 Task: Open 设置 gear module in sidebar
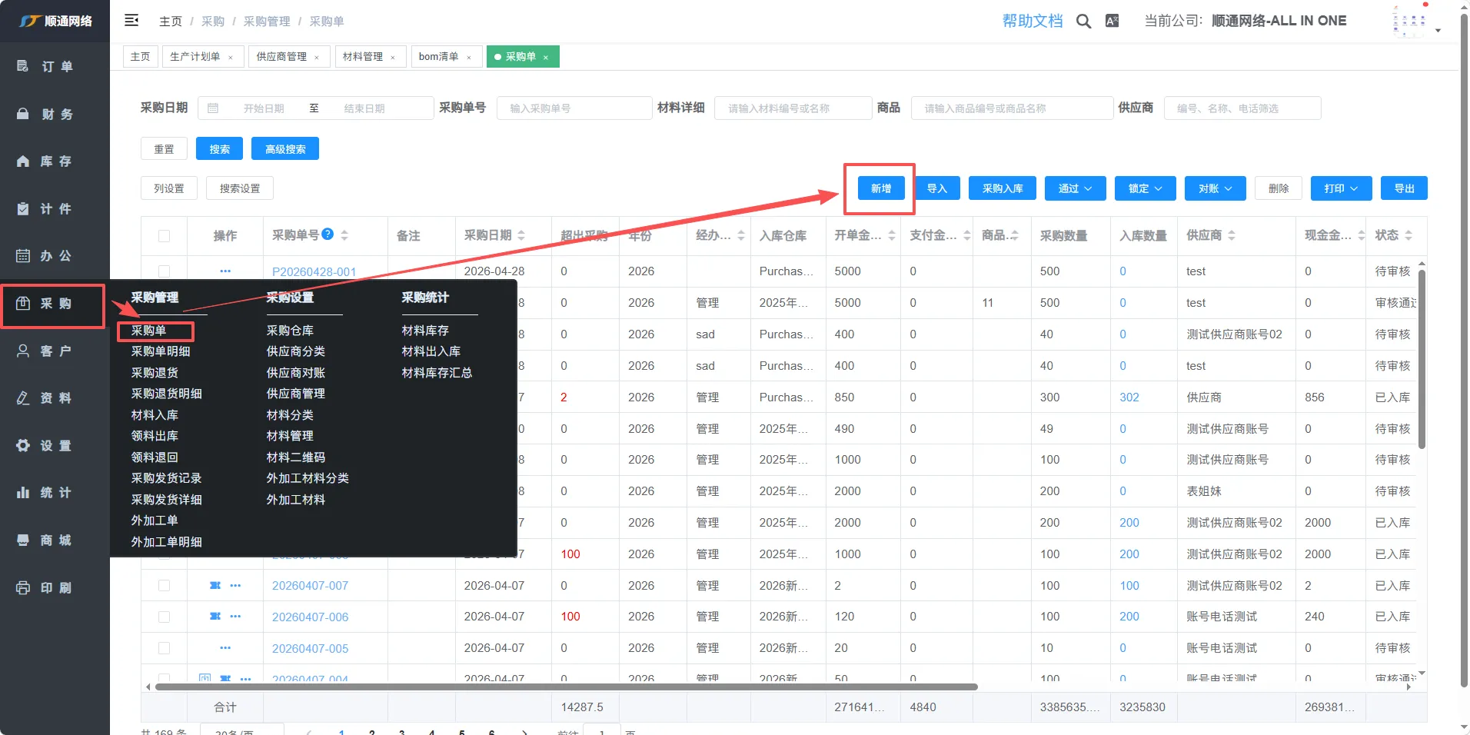46,446
